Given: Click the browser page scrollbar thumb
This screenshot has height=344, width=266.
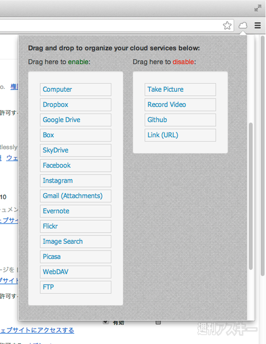Looking at the screenshot, I should click(x=263, y=156).
